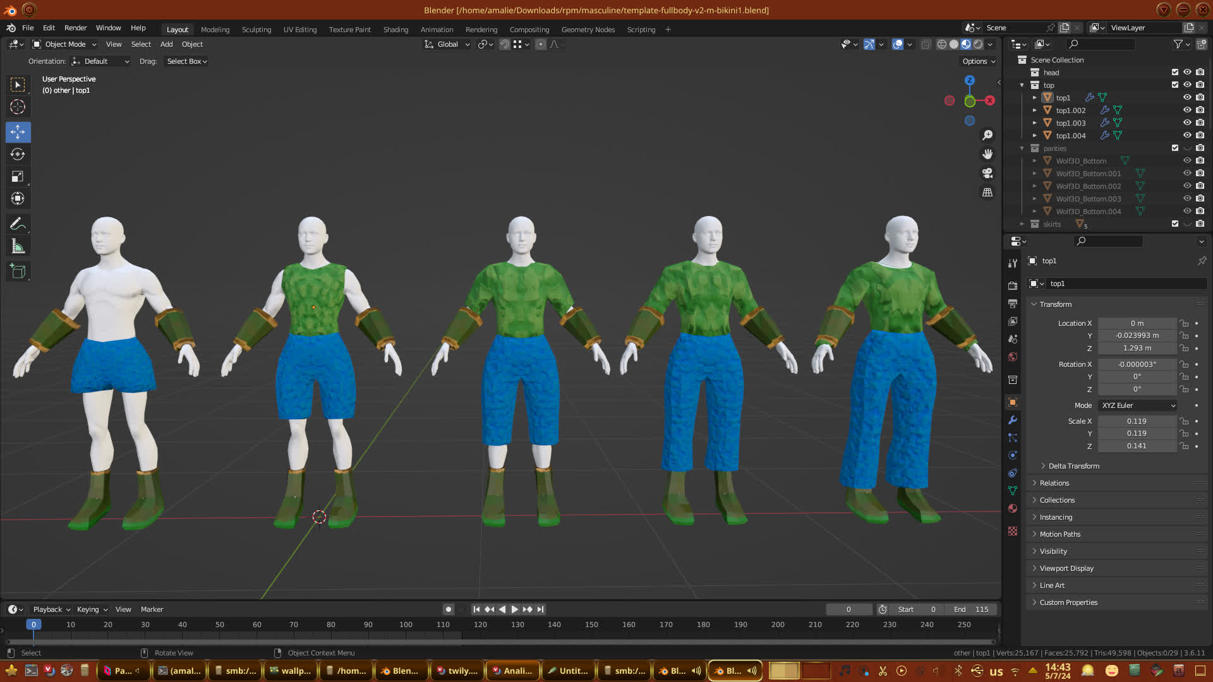This screenshot has height=682, width=1213.
Task: Click the Scale X value field
Action: pyautogui.click(x=1136, y=421)
